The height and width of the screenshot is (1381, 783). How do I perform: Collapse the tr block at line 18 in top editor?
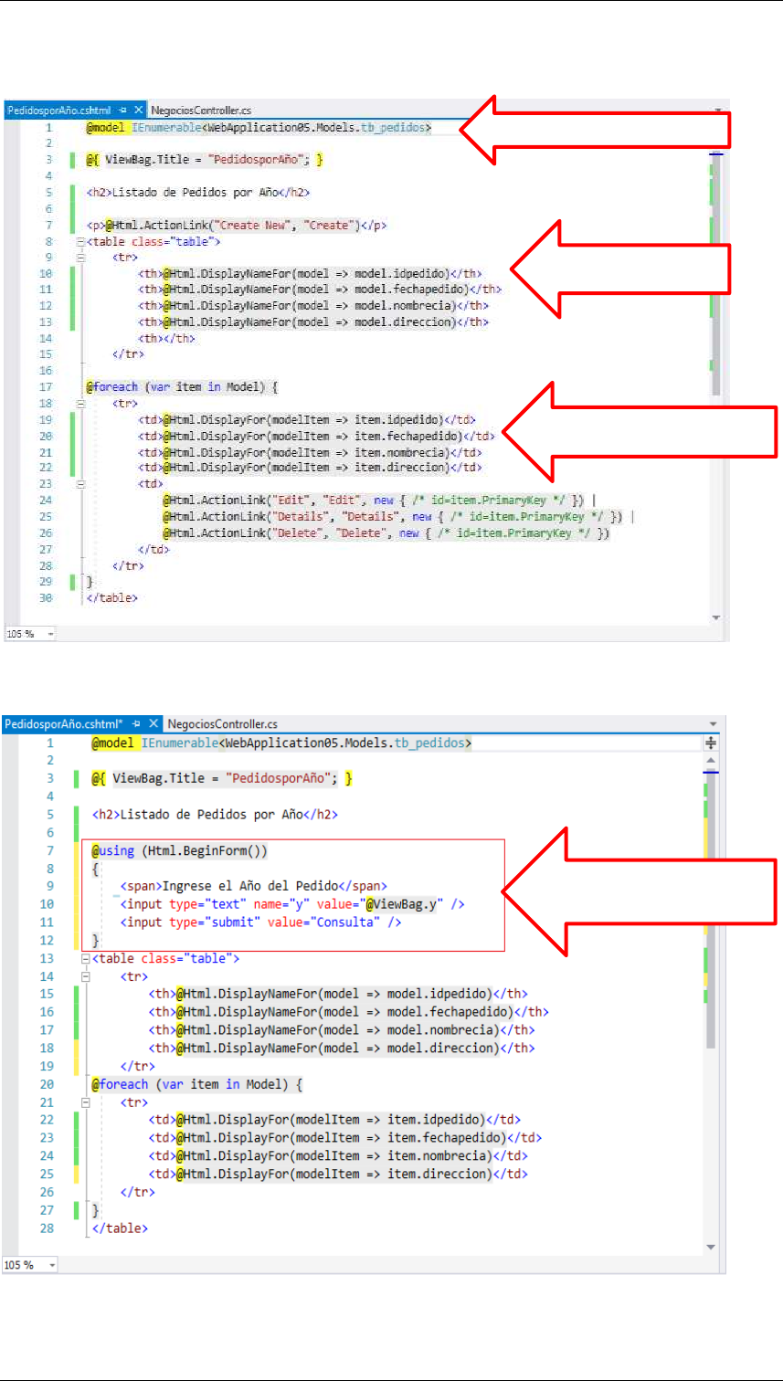pos(80,403)
